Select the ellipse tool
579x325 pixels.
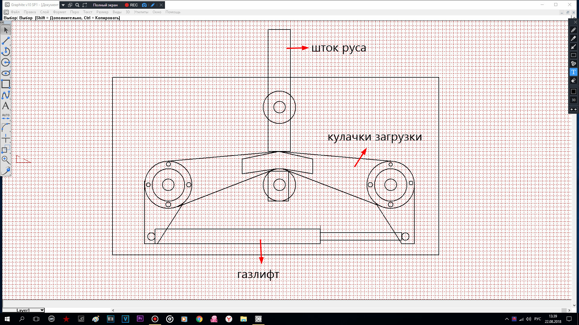click(6, 73)
